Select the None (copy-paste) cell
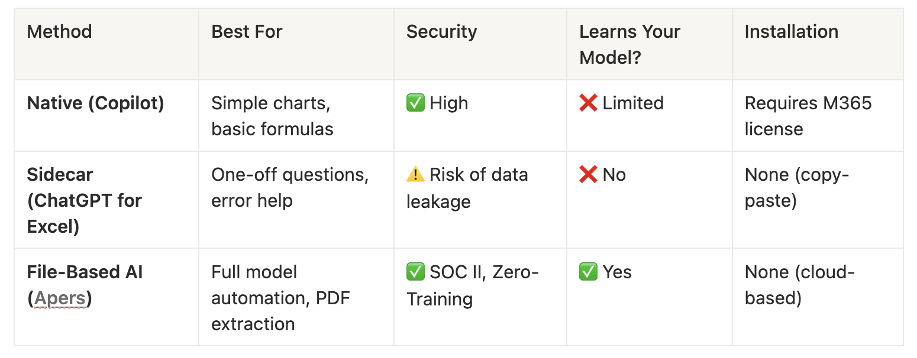Viewport: 917px width, 358px height. [x=796, y=187]
